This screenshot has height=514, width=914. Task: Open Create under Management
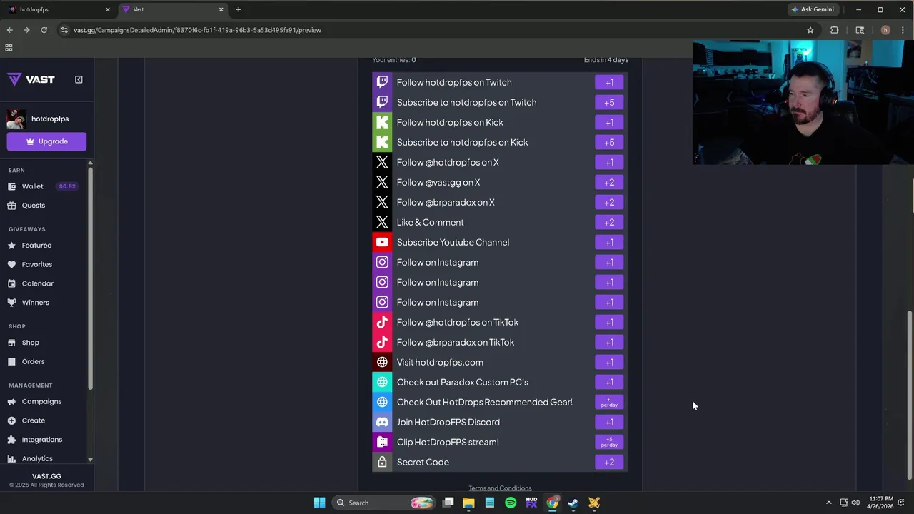[26, 421]
